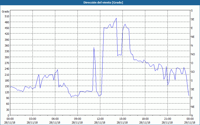Pick the 420 value on the degree axis

(x=7, y=34)
